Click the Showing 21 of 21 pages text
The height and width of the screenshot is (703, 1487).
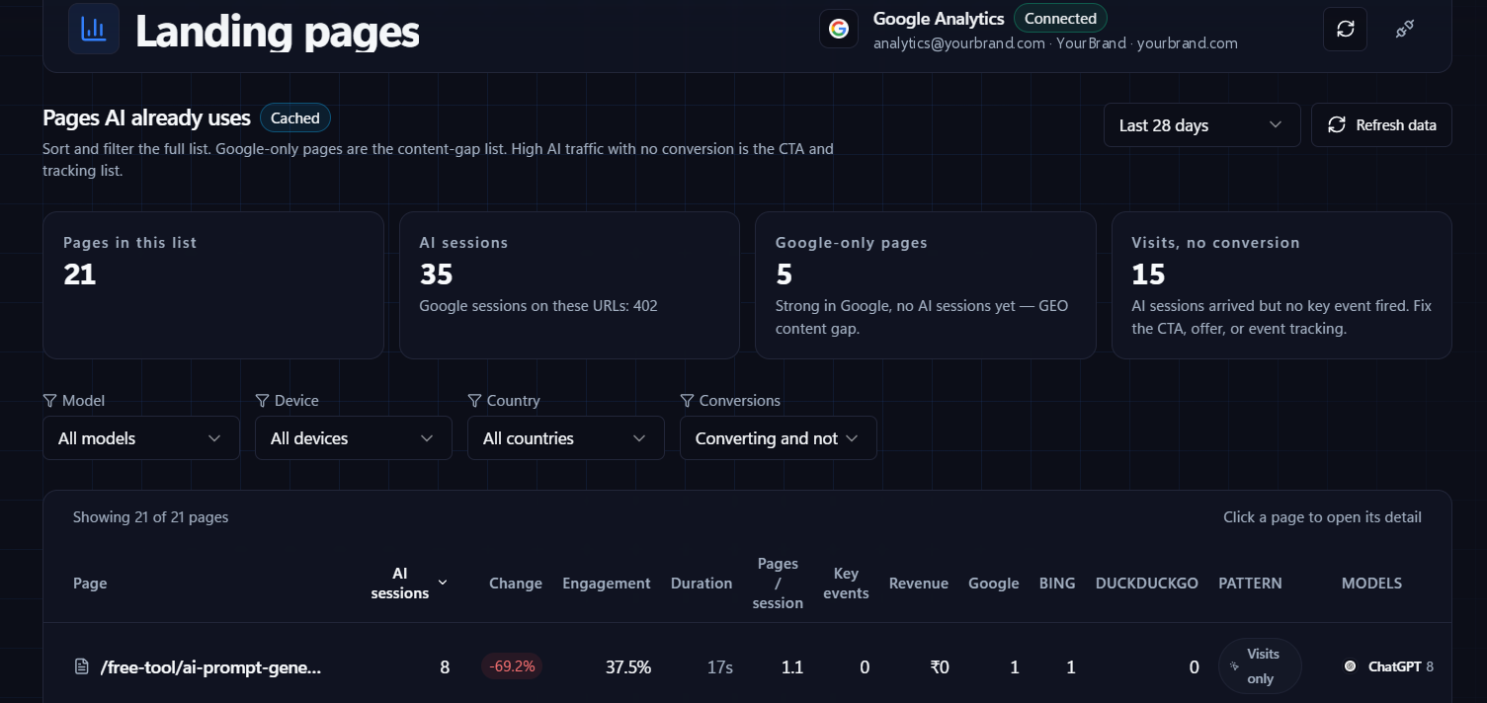151,517
